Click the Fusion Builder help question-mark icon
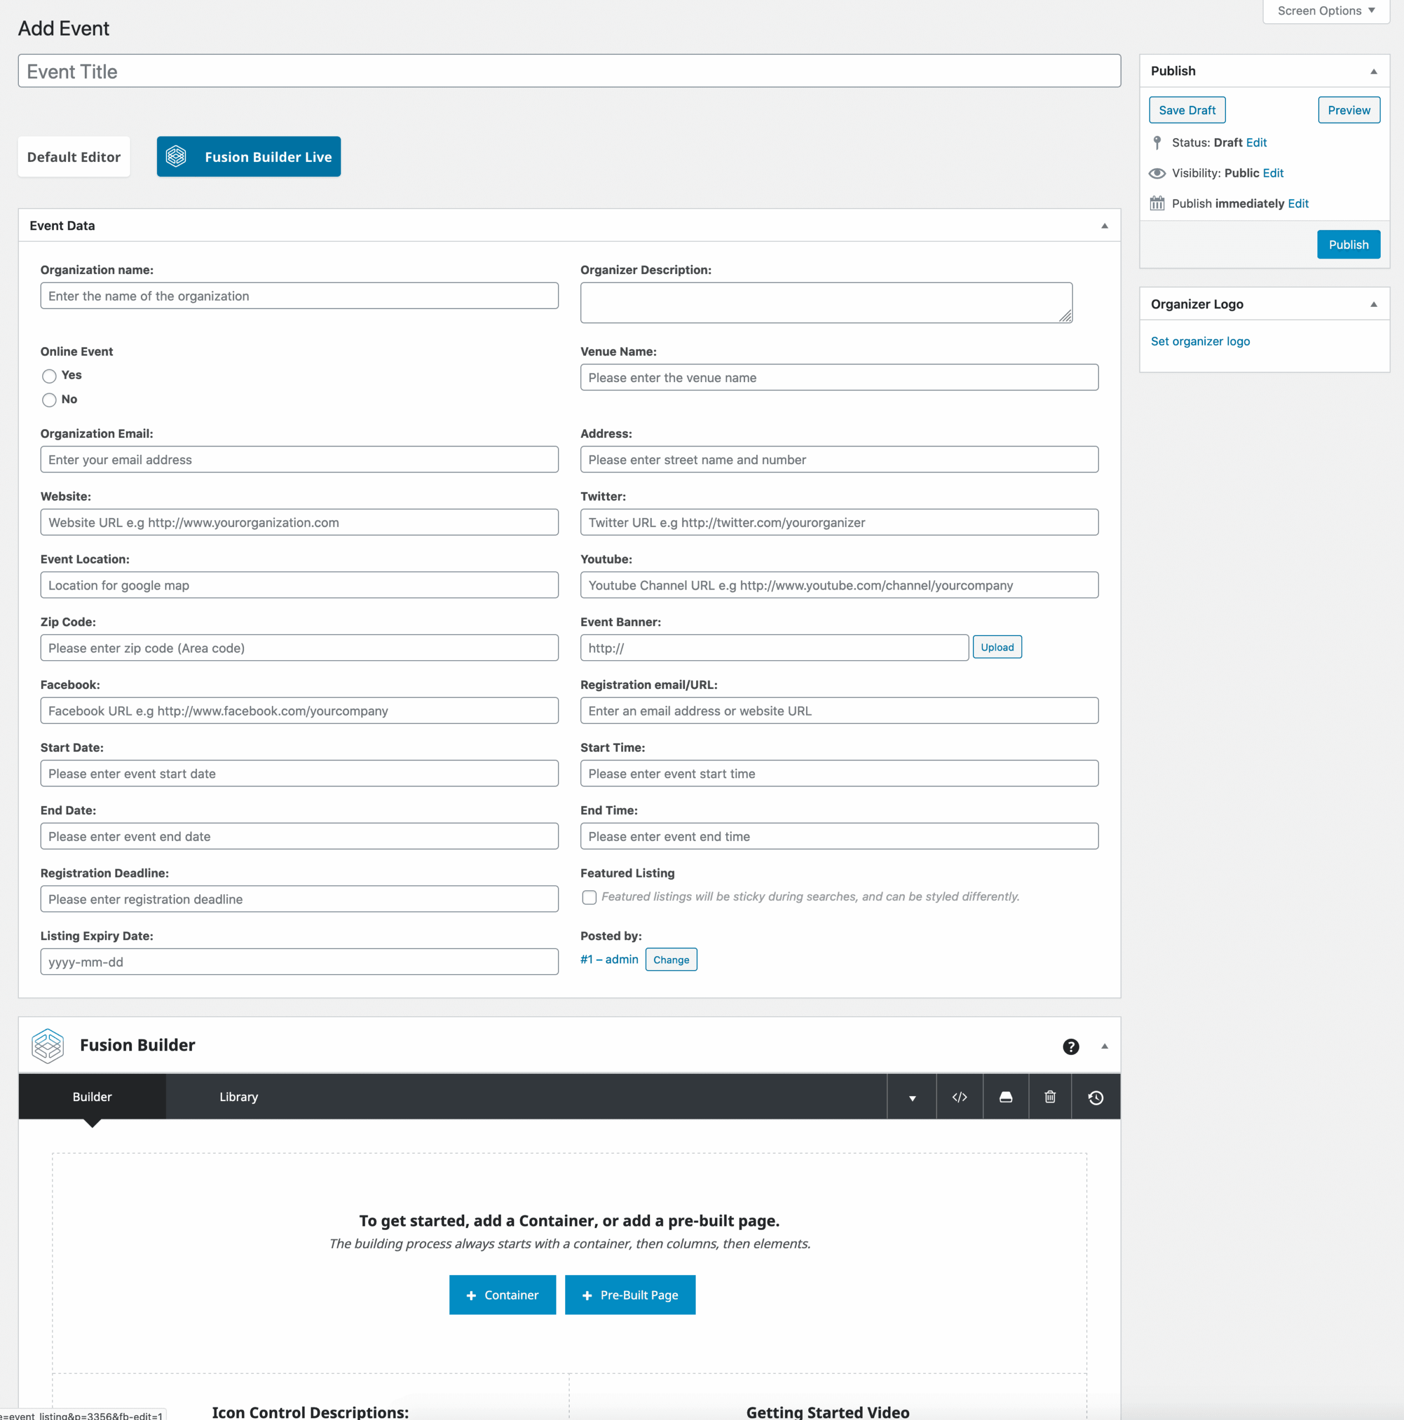The height and width of the screenshot is (1420, 1404). (1070, 1047)
